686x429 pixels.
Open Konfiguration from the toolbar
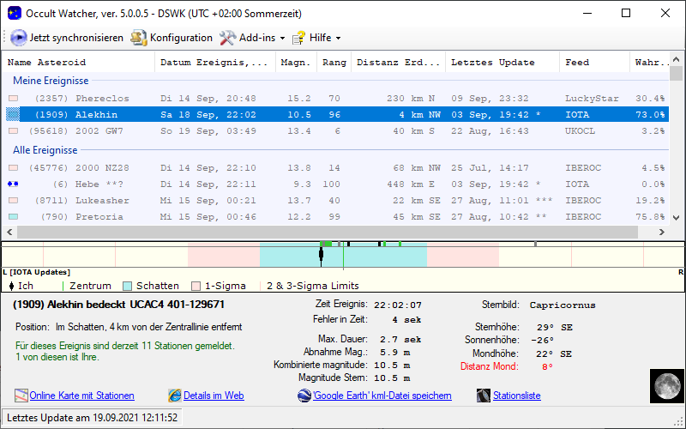point(171,38)
